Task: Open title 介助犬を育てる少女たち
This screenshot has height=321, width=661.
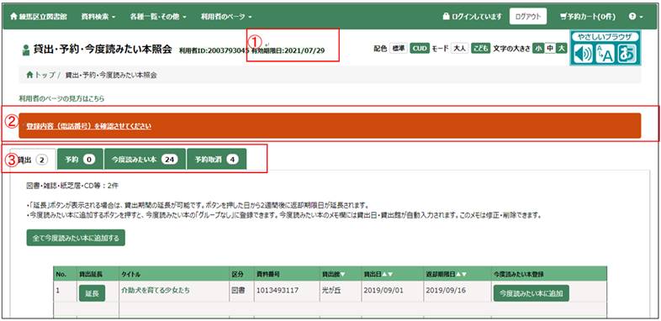Action: pyautogui.click(x=156, y=290)
